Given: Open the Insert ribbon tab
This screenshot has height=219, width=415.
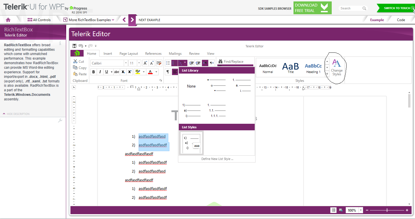Looking at the screenshot, I should (x=108, y=54).
